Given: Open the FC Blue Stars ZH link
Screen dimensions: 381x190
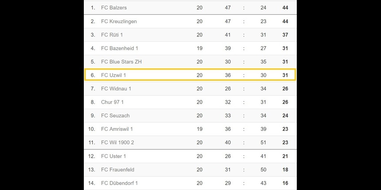Looking at the screenshot, I should click(121, 62).
